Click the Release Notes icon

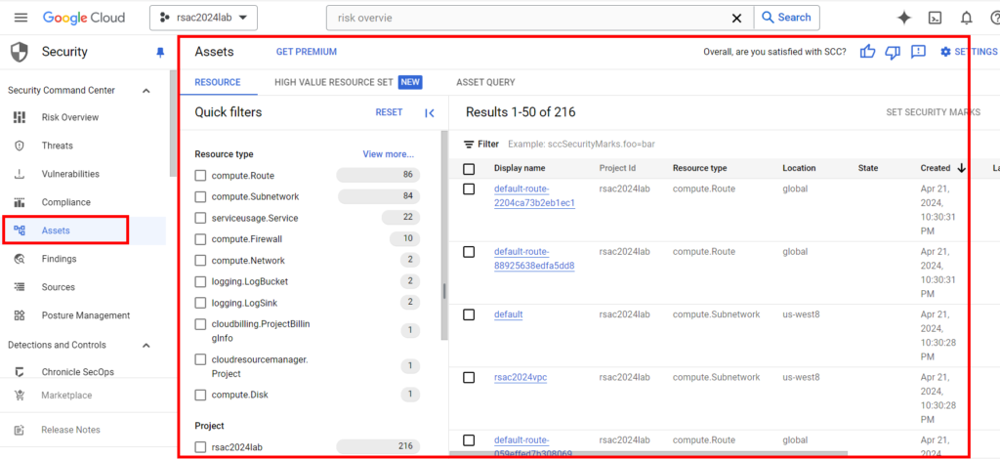[20, 430]
